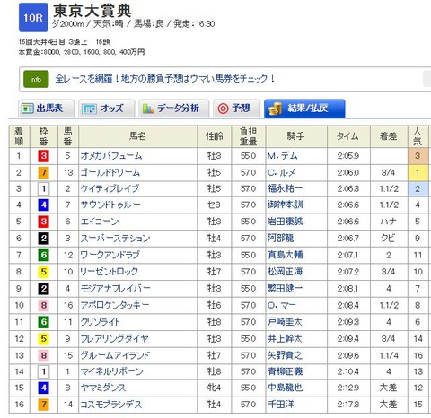Open jockey 福永祐一 link

[285, 188]
